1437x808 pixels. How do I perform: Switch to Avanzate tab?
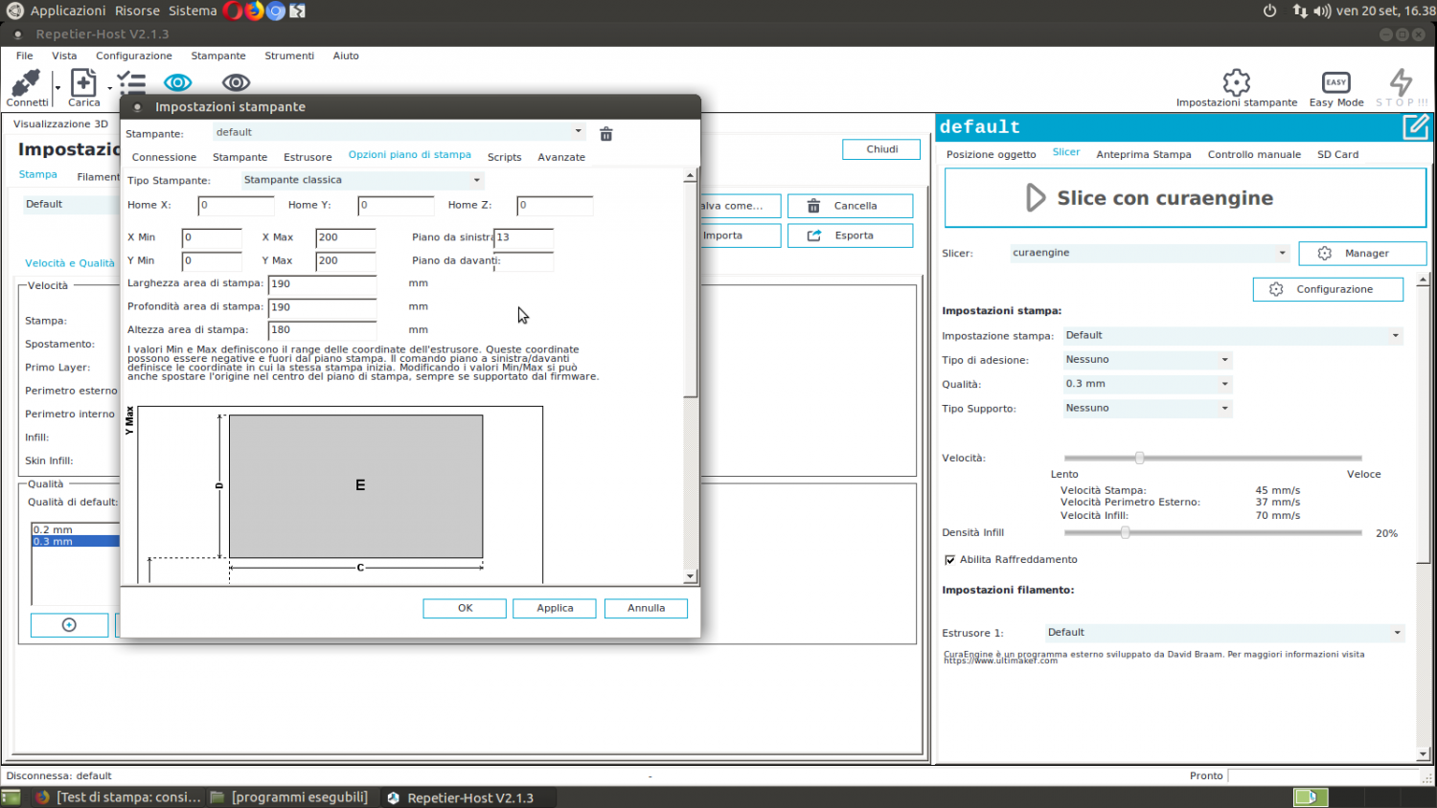pyautogui.click(x=561, y=157)
